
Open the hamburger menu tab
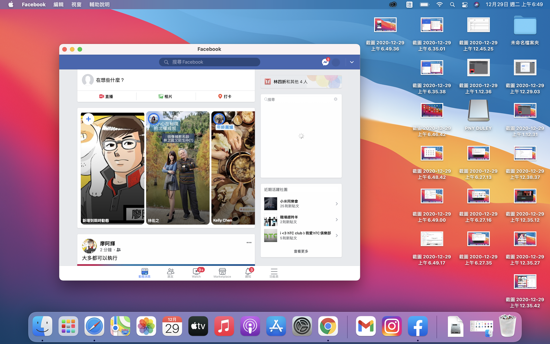coord(274,272)
